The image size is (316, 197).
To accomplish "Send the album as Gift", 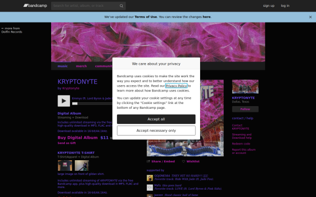I will pyautogui.click(x=67, y=143).
